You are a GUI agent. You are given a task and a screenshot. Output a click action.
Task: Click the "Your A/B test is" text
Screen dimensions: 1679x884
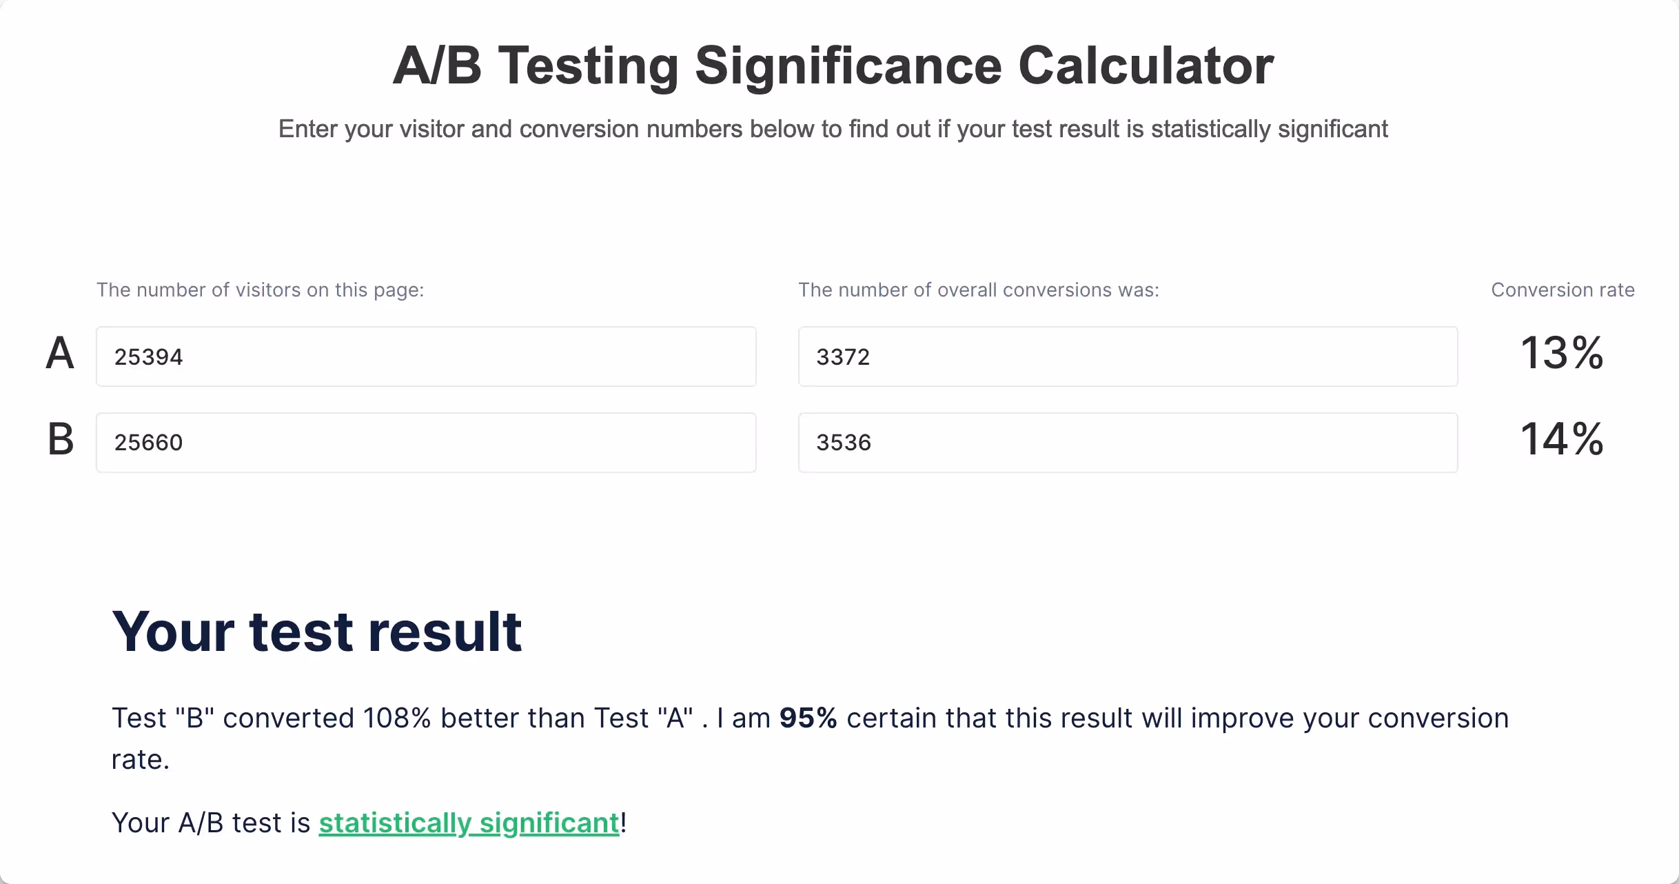coord(211,823)
